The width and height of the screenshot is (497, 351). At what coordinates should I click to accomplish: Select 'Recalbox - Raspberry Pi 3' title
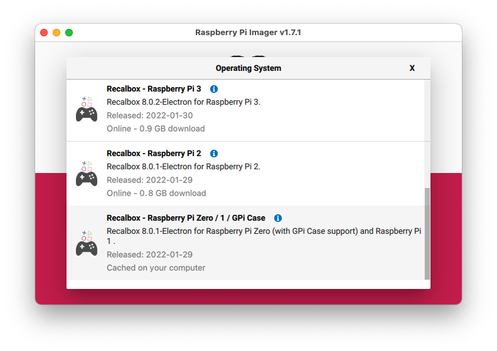pyautogui.click(x=154, y=89)
